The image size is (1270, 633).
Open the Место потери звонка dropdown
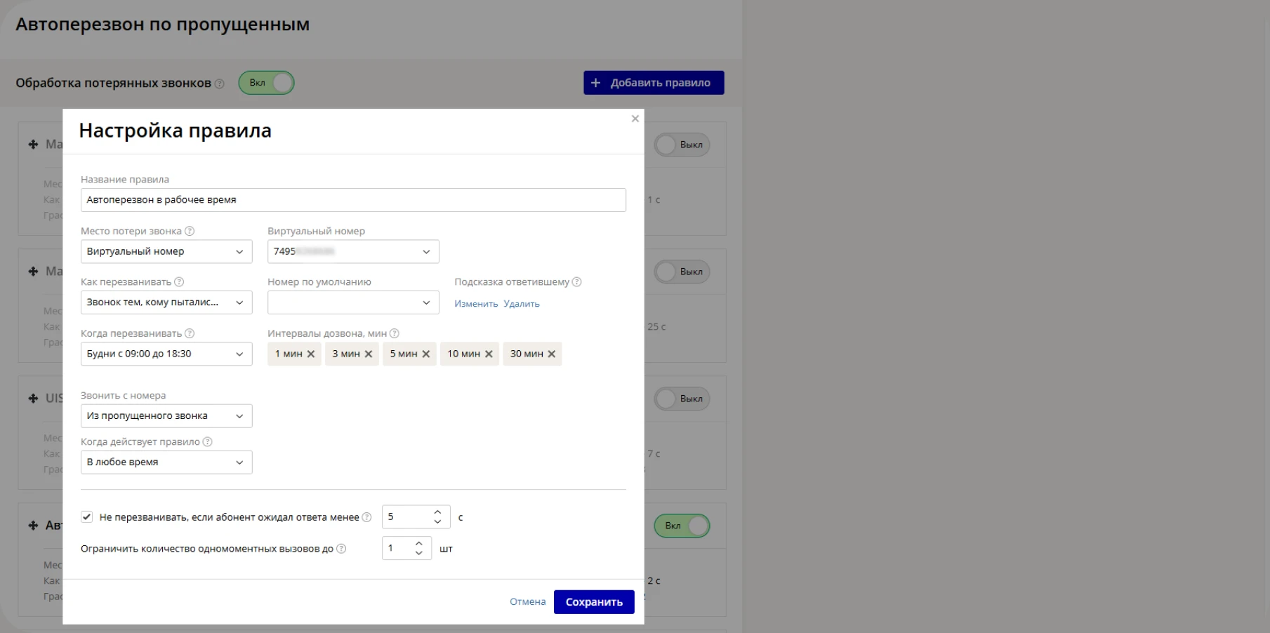166,252
